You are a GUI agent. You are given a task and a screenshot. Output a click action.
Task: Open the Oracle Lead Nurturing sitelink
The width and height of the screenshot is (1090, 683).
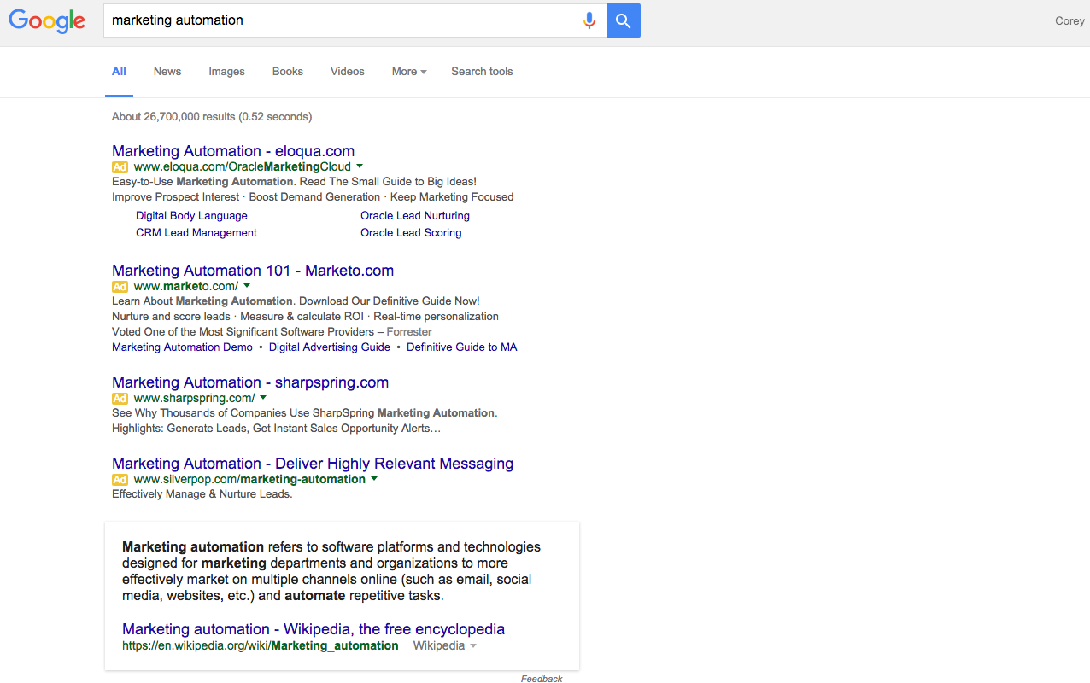point(415,216)
